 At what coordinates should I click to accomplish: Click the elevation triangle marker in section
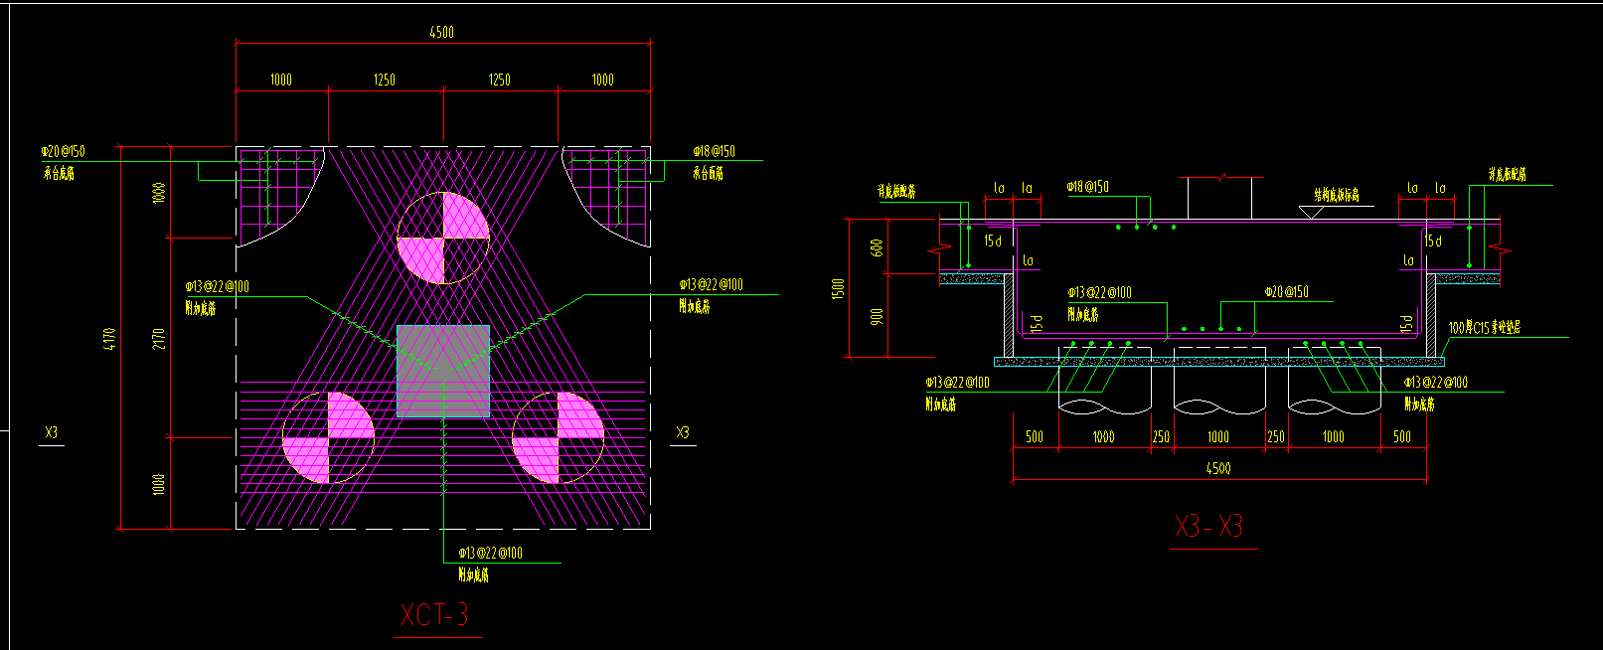coord(1312,212)
